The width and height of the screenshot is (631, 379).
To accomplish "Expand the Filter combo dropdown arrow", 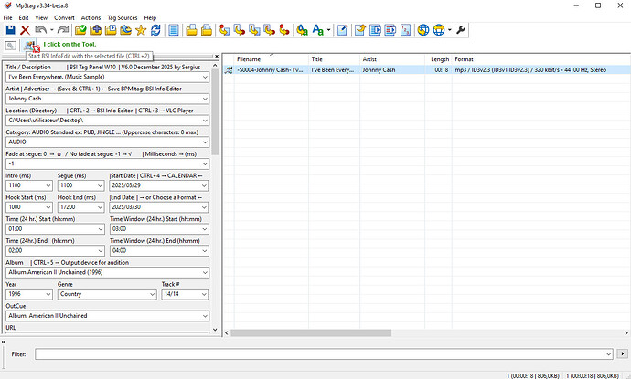I will click(x=608, y=354).
